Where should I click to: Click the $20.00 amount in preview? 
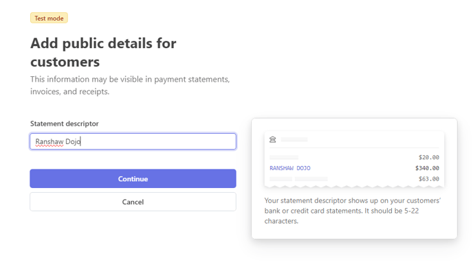429,157
